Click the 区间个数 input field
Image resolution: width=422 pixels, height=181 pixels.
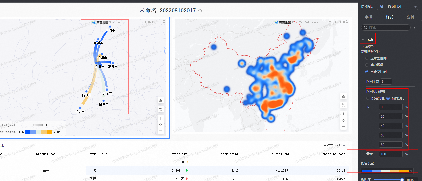pos(386,81)
